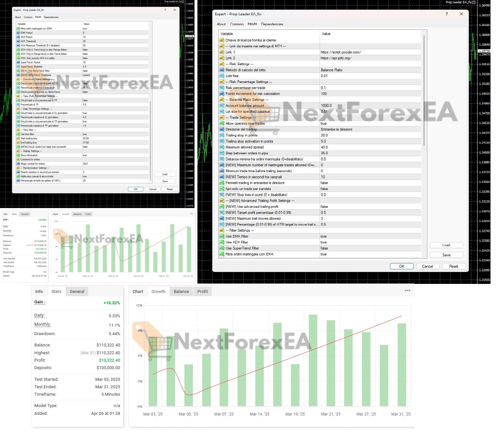Select the Inputs tab in larger Expert dialog
The image size is (496, 432).
252,24
